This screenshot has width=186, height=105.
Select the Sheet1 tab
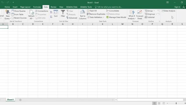pyautogui.click(x=10, y=100)
